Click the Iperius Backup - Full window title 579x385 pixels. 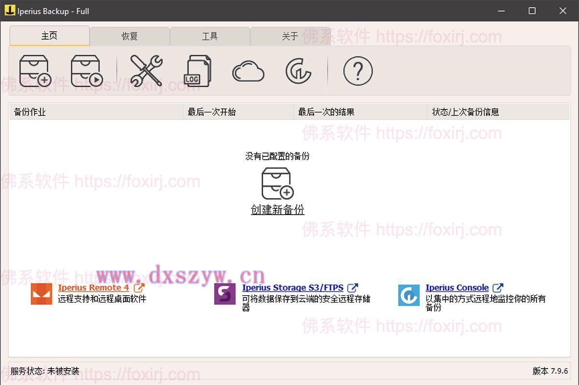click(53, 11)
